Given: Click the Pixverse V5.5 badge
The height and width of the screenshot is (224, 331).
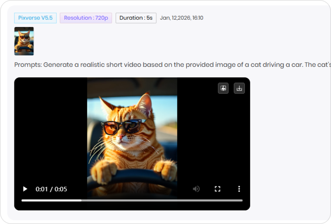Looking at the screenshot, I should 35,18.
